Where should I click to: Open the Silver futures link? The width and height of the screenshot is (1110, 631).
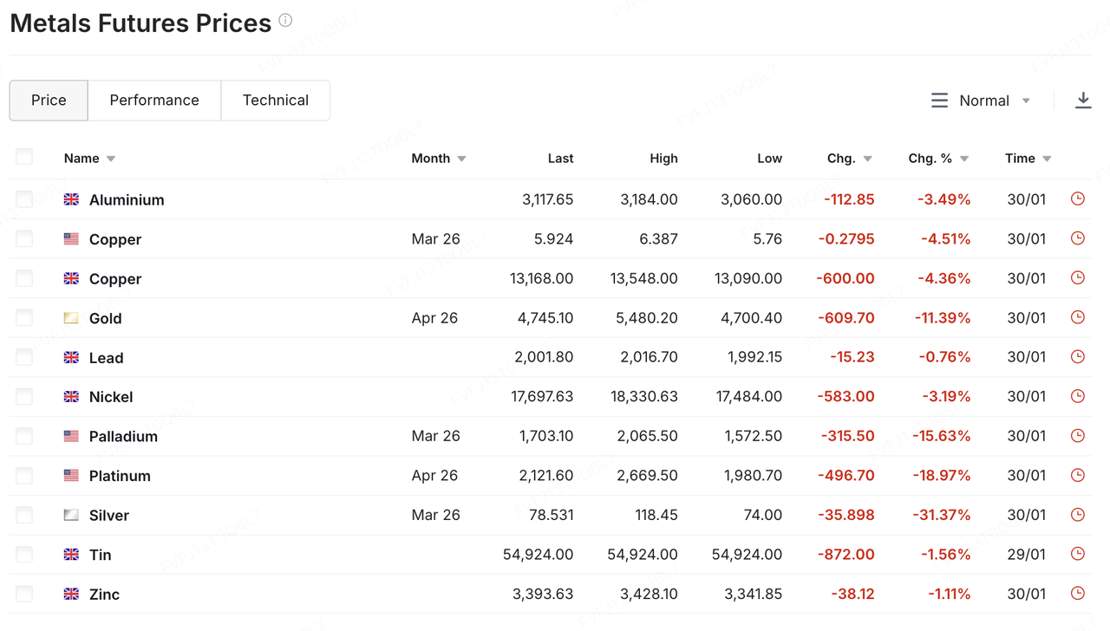(109, 516)
